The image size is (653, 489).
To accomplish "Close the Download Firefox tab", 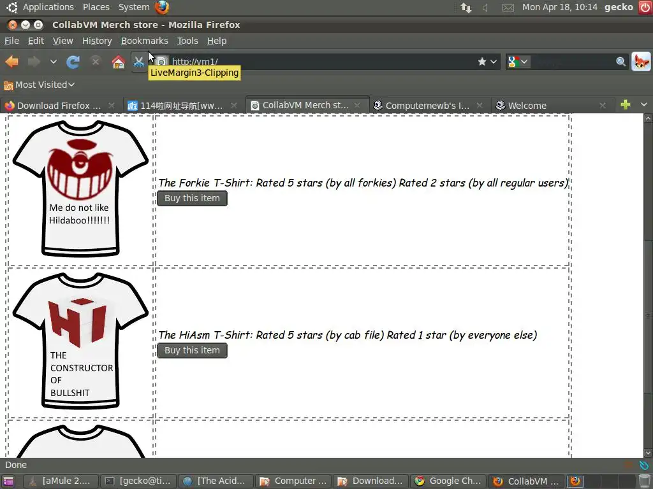I will tap(111, 106).
